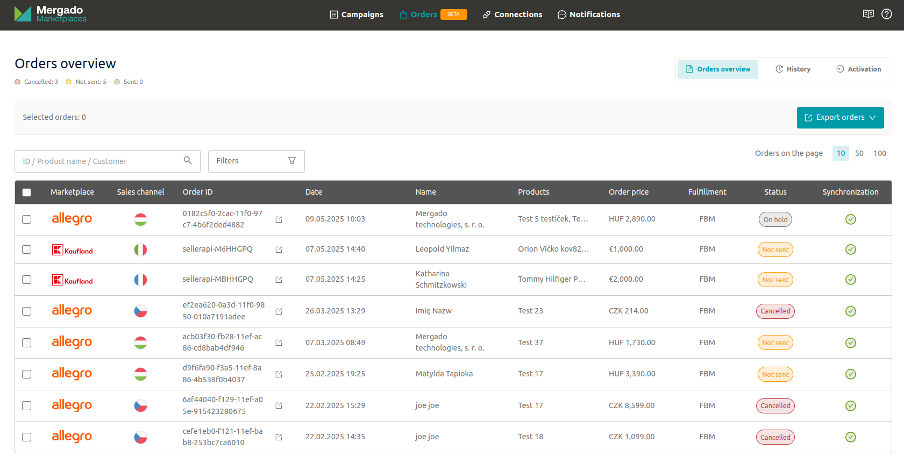Switch to Orders overview tab
The width and height of the screenshot is (904, 464).
point(718,69)
